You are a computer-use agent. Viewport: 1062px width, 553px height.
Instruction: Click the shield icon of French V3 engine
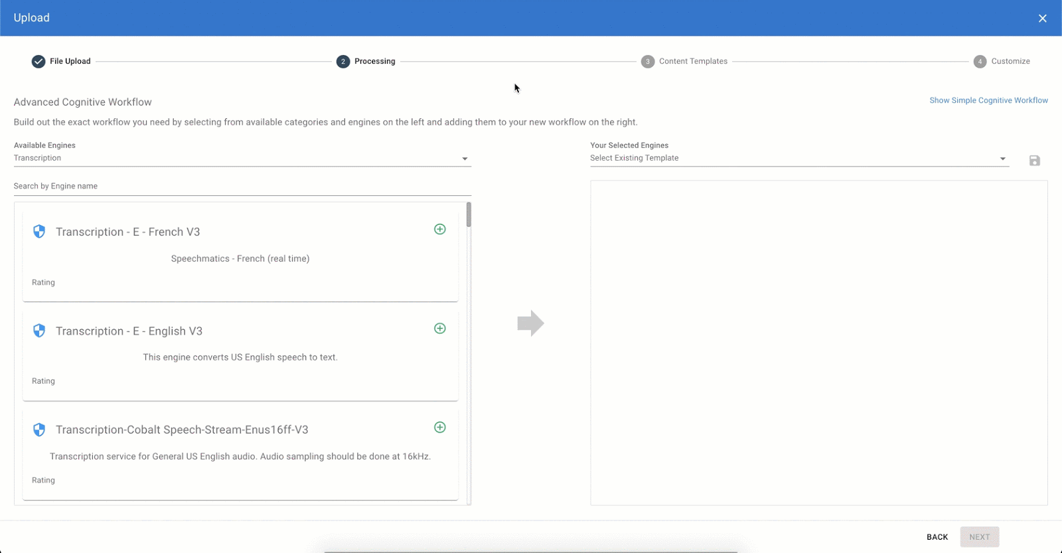39,231
